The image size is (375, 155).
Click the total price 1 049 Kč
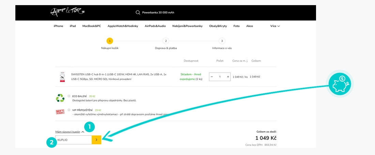pyautogui.click(x=266, y=138)
